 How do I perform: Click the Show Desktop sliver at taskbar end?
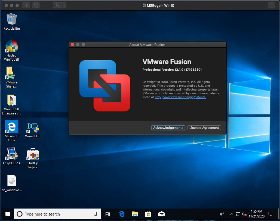(x=278, y=214)
